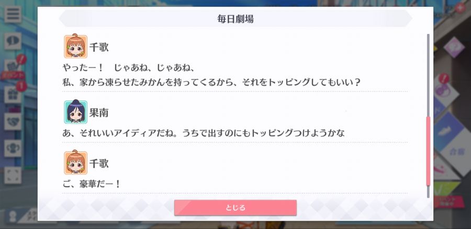Click the pink scrollbar thumb
The height and width of the screenshot is (229, 471).
pyautogui.click(x=428, y=151)
